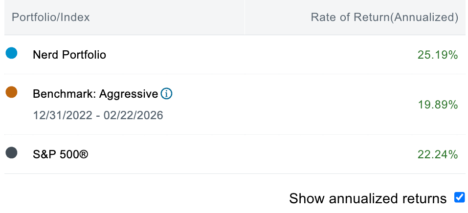This screenshot has height=213, width=468.
Task: Click the Portfolio/Index column header
Action: tap(51, 18)
